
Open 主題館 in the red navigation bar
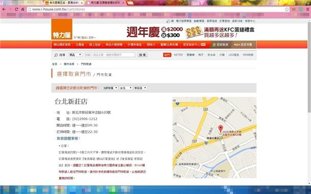tap(80, 45)
